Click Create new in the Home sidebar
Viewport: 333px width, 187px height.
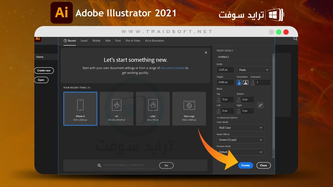point(44,71)
